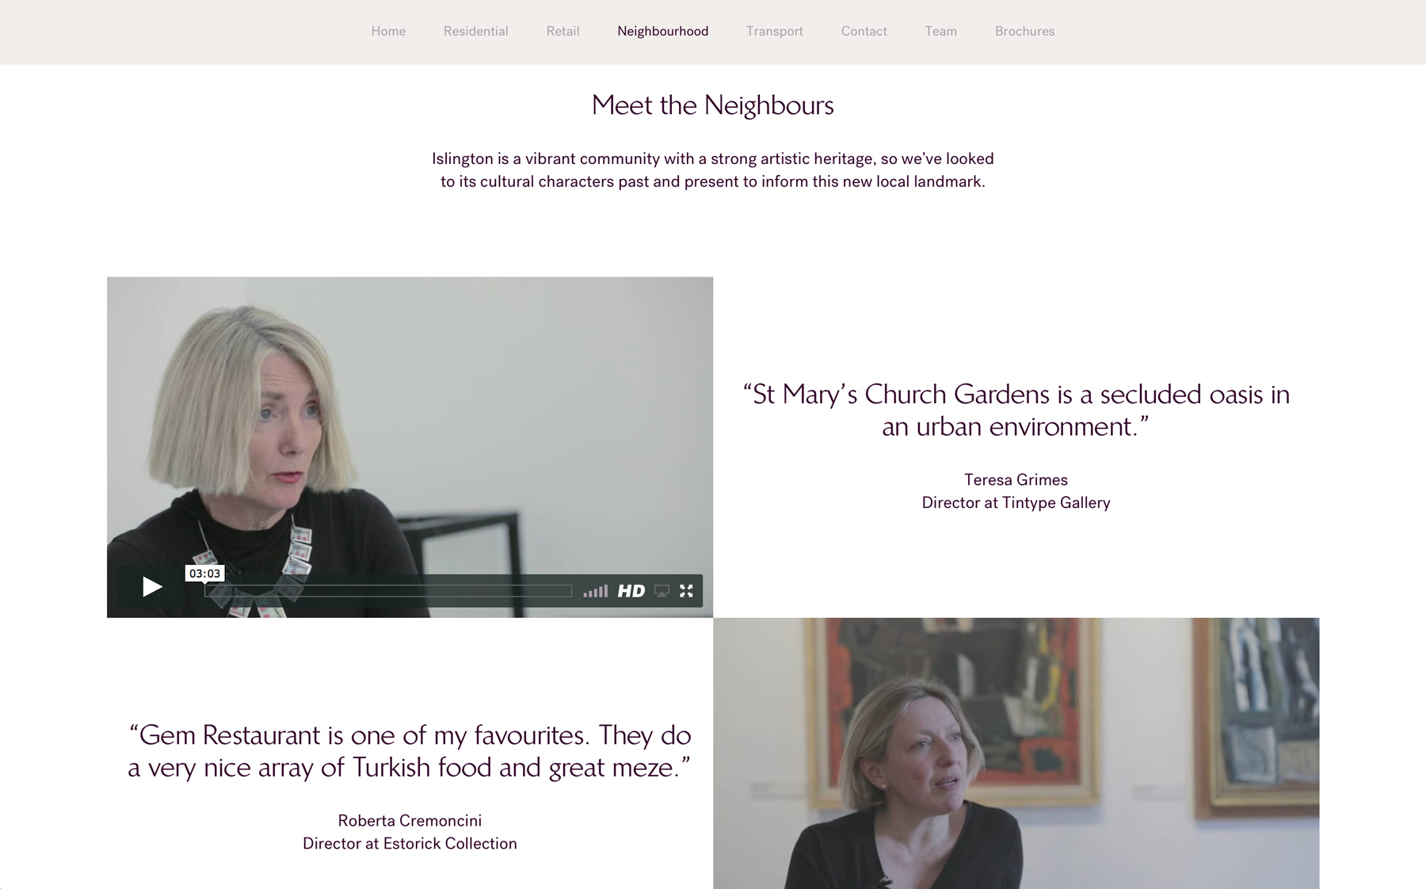Toggle HD video quality
Image resolution: width=1426 pixels, height=889 pixels.
click(631, 591)
